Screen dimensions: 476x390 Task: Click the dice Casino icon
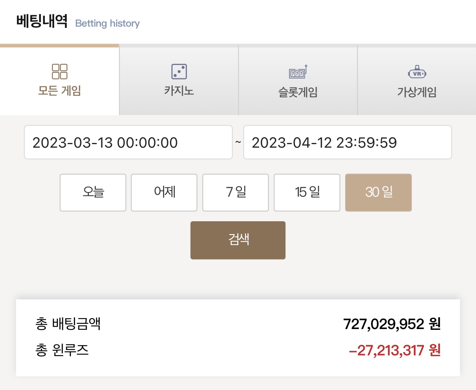[179, 71]
